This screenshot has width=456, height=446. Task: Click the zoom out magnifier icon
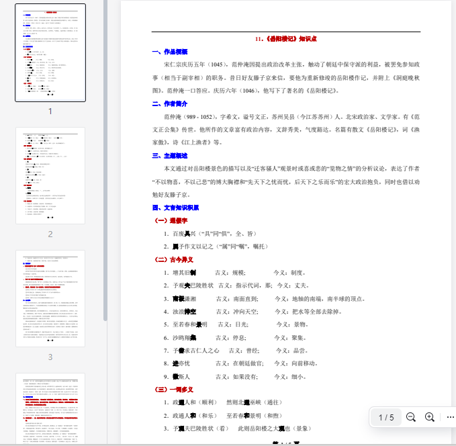[x=411, y=417]
